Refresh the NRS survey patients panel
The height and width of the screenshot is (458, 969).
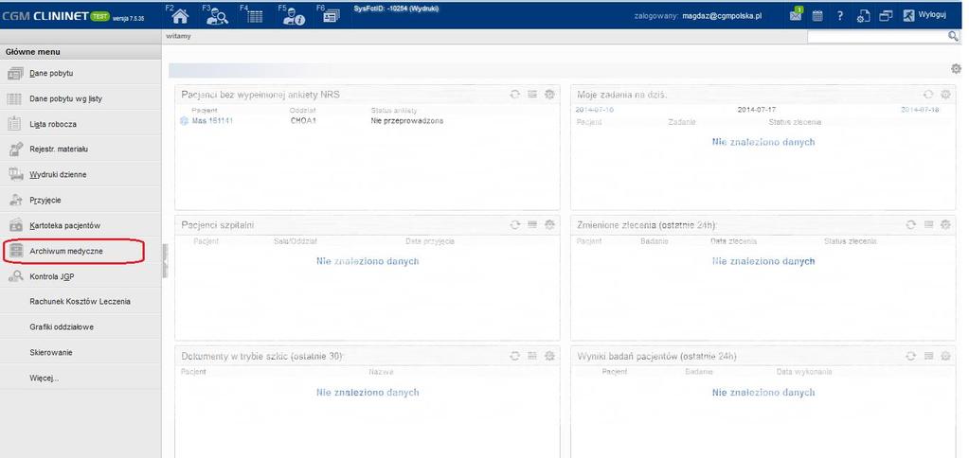point(514,95)
